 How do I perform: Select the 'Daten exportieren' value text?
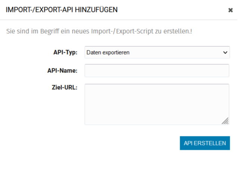(108, 53)
